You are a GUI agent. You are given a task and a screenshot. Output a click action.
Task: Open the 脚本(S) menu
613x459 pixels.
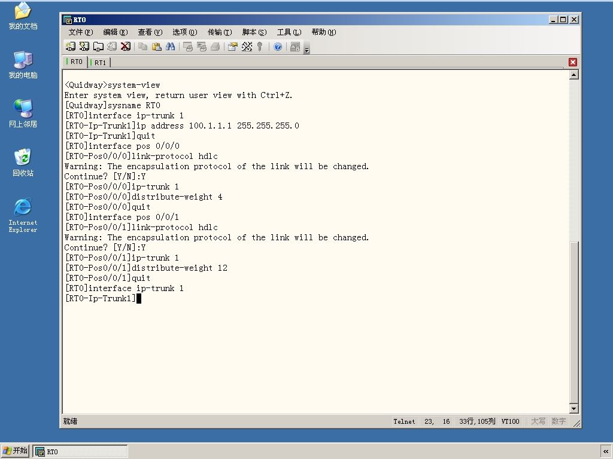click(254, 32)
